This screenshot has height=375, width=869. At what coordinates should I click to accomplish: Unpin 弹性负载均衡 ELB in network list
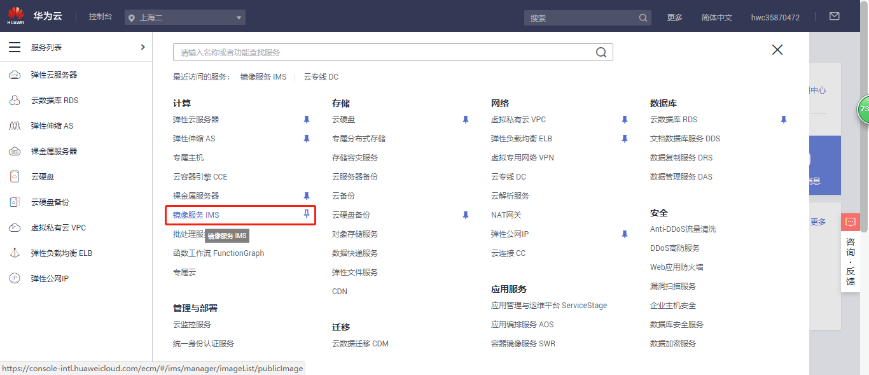point(625,139)
